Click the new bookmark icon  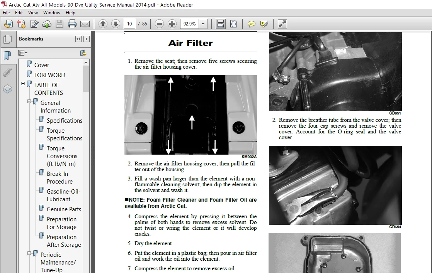pos(83,53)
